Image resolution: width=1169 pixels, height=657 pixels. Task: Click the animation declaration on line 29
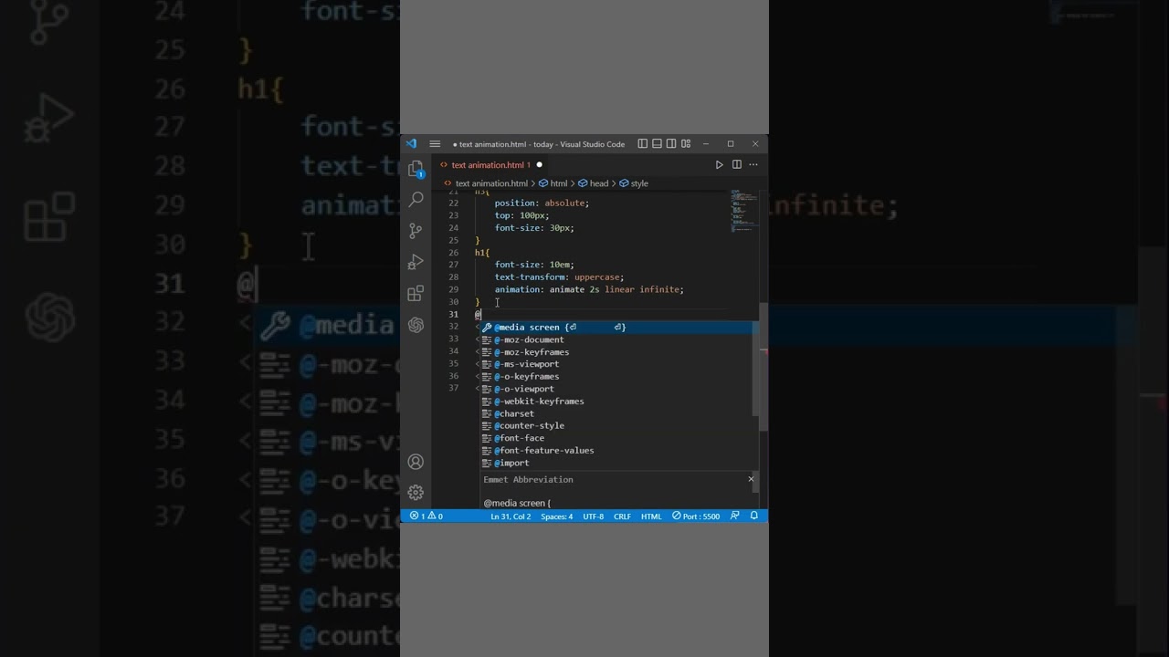click(589, 289)
